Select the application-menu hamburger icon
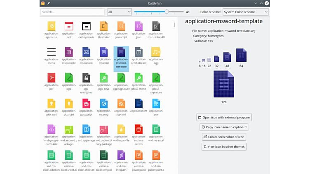Viewport: 310px width, 174px height. (51, 52)
